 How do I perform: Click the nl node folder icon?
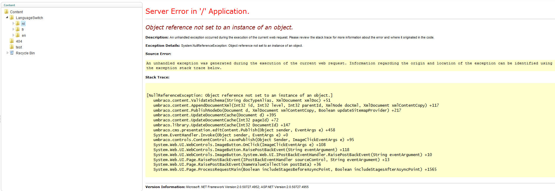(18, 24)
